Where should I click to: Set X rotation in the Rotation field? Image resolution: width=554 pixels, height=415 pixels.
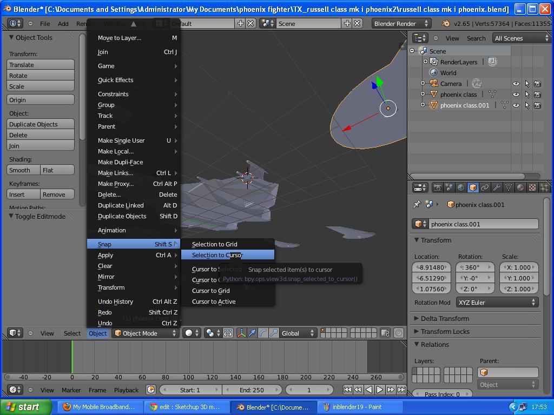click(474, 267)
